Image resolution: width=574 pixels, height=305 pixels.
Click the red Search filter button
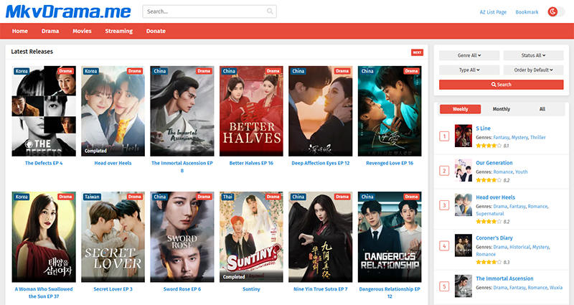click(x=501, y=85)
